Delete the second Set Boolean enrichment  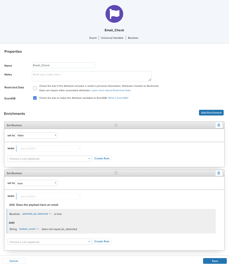(219, 173)
